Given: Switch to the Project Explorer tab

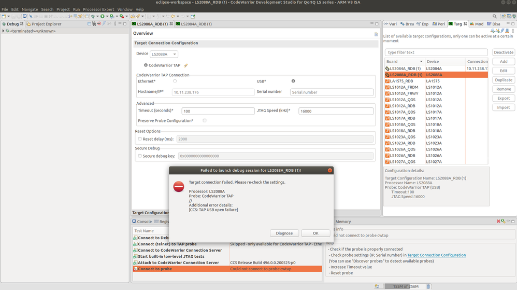Looking at the screenshot, I should pyautogui.click(x=44, y=24).
